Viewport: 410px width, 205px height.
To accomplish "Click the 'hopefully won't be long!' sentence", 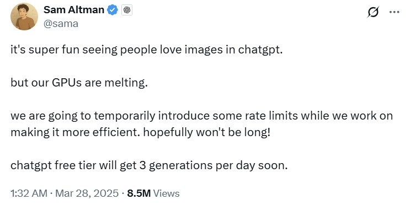I will (206, 132).
